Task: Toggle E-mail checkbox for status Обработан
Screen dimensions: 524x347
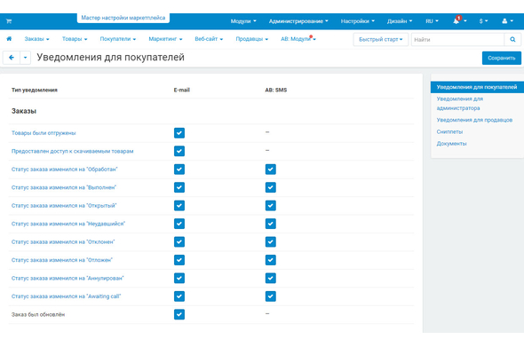Action: (179, 170)
